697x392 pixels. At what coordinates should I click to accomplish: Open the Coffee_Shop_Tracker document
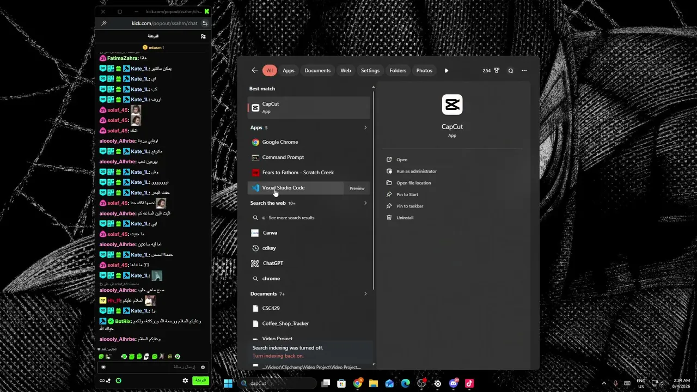tap(309, 323)
